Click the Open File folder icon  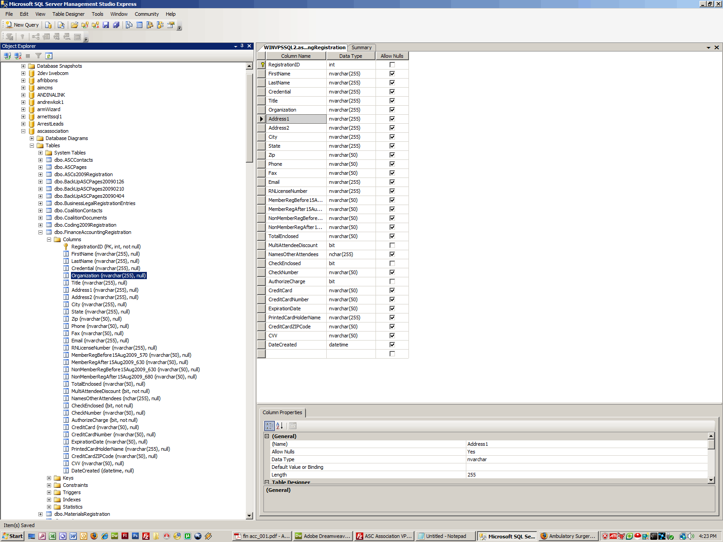[75, 25]
